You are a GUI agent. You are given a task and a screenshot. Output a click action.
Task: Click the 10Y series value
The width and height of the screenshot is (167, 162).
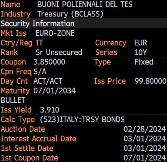[141, 52]
